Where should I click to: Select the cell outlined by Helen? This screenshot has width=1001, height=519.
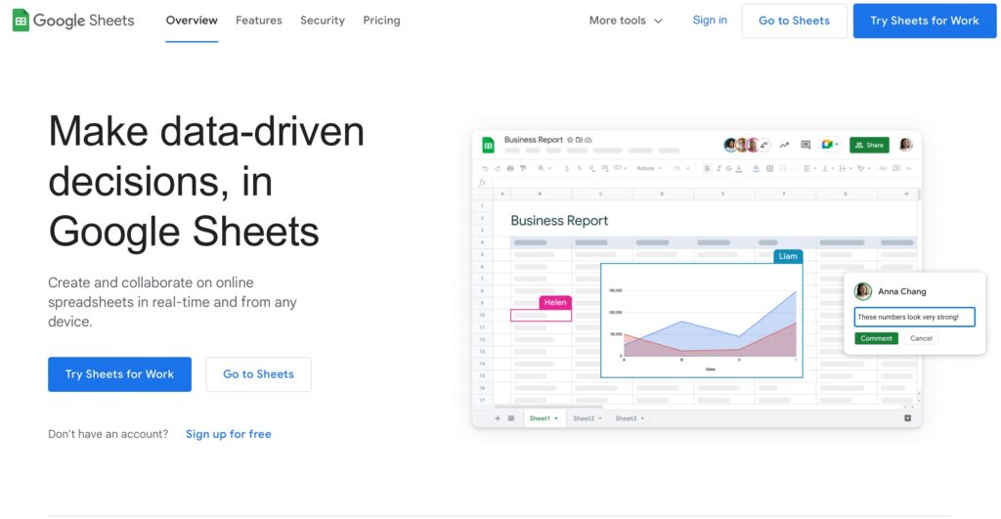[x=541, y=316]
